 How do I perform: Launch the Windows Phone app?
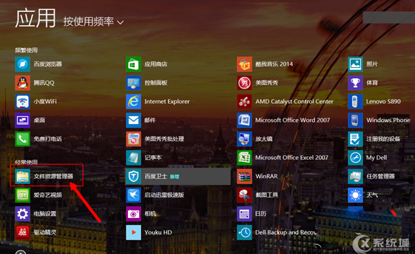[x=379, y=120]
